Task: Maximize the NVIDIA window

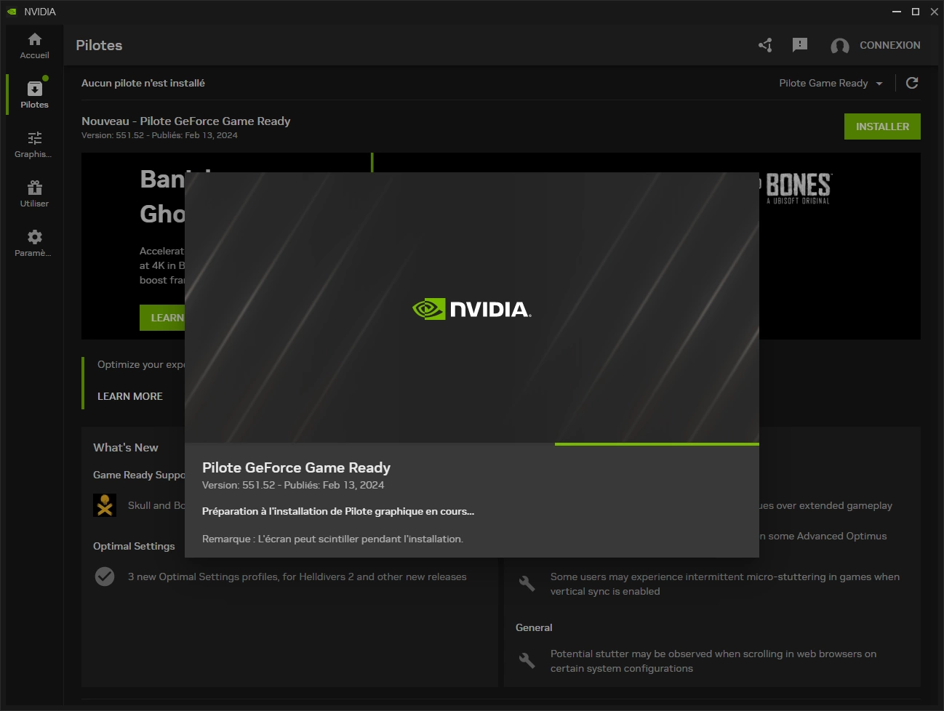Action: coord(916,12)
